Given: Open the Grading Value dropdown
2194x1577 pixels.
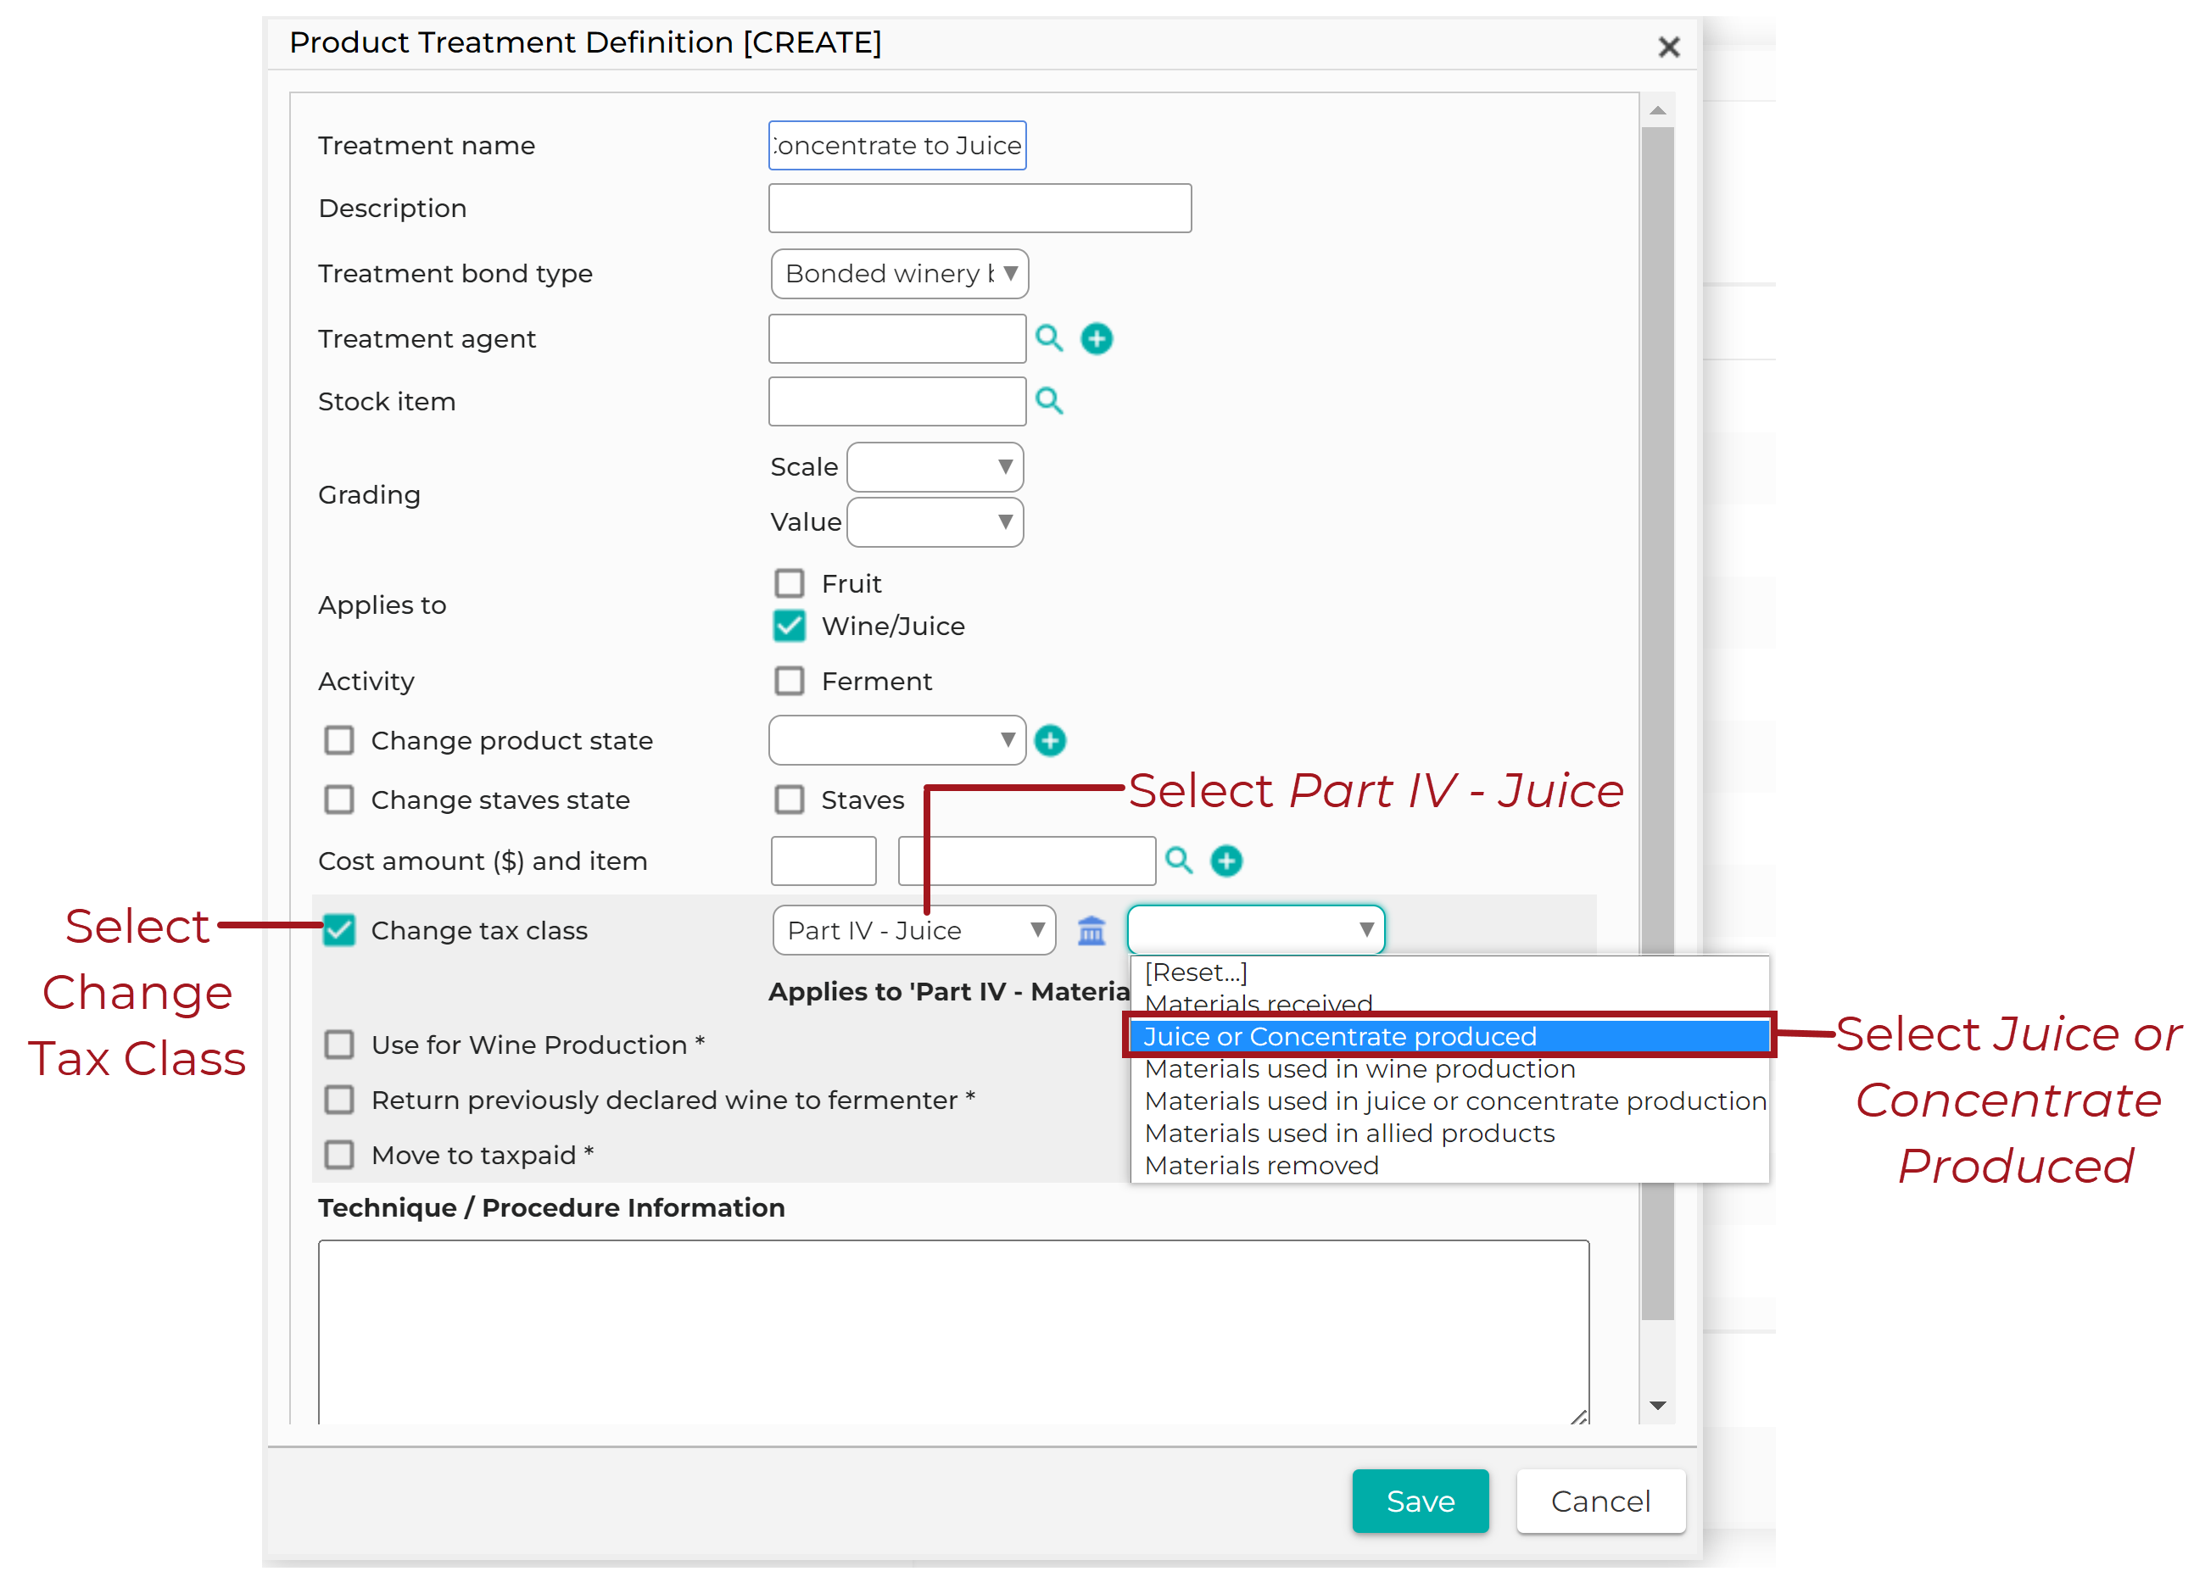Looking at the screenshot, I should point(935,522).
